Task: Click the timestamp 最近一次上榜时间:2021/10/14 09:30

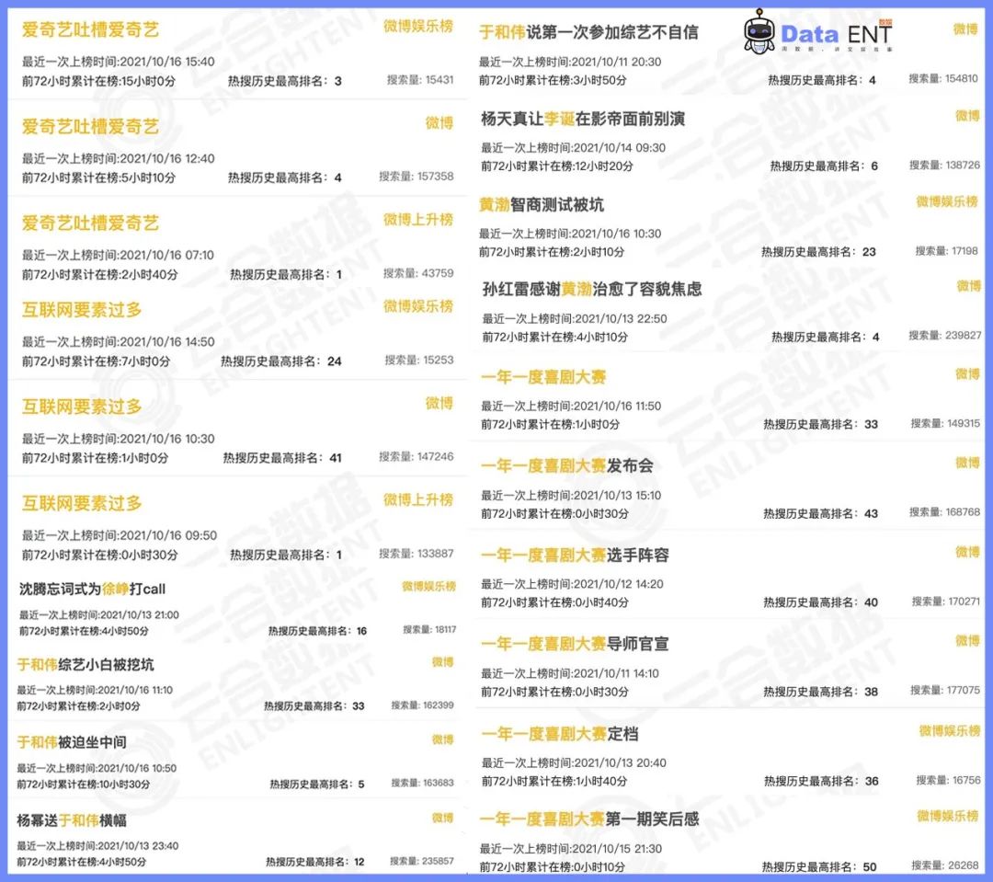Action: coord(573,148)
